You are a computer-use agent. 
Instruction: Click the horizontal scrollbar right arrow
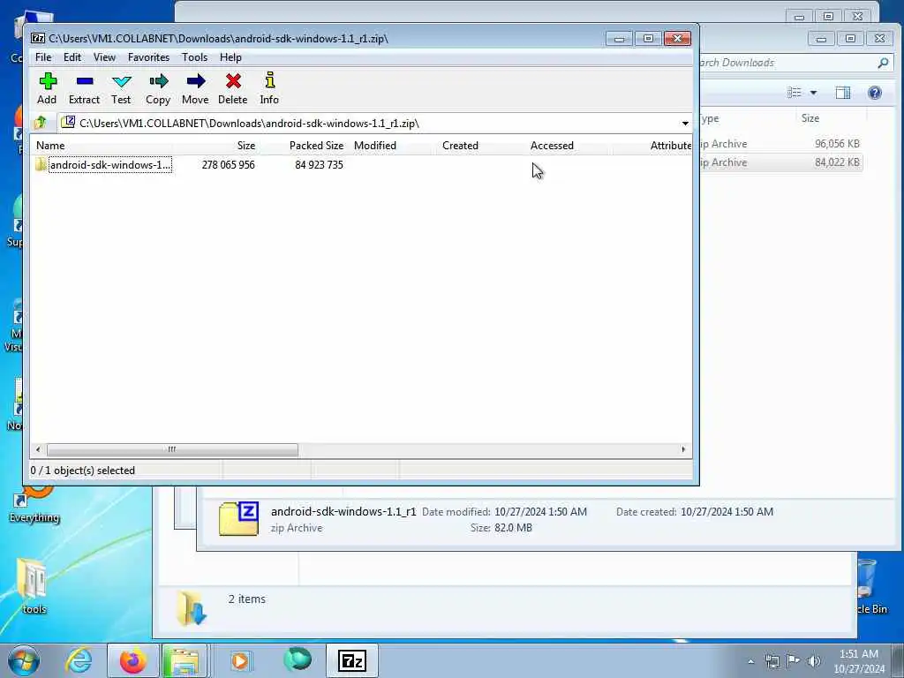[684, 449]
